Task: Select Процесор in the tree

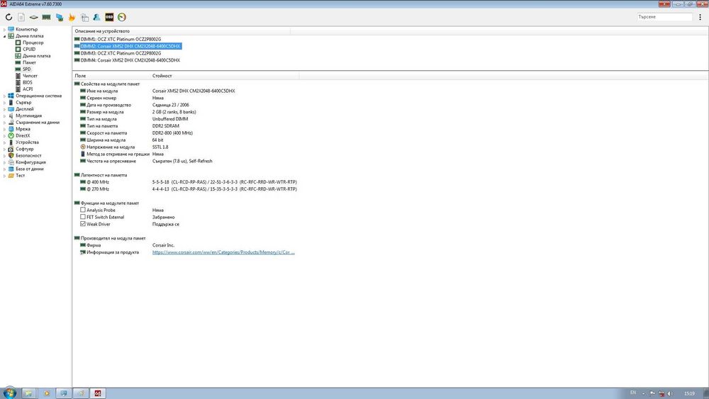Action: pos(33,43)
